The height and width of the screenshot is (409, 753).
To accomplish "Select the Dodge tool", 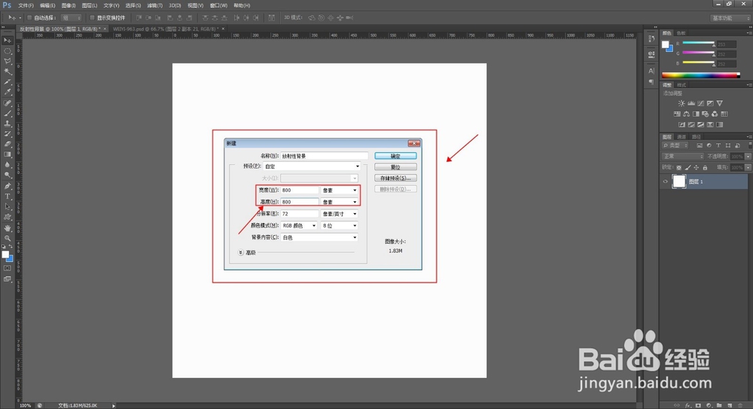I will click(8, 176).
